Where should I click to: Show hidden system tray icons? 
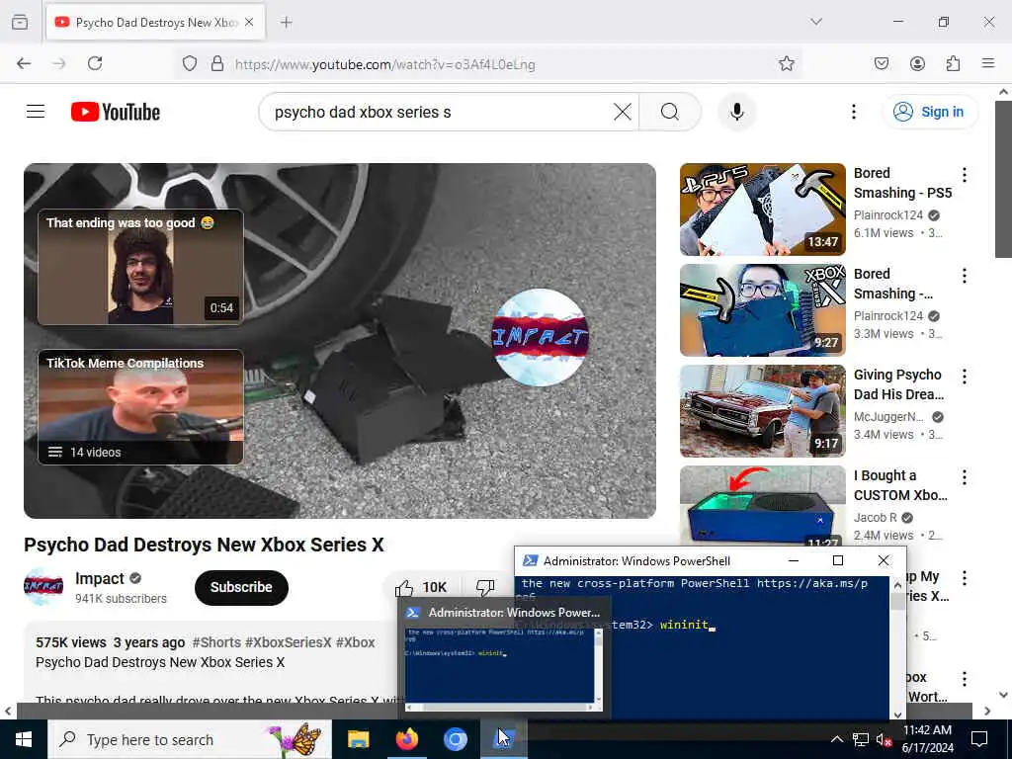coord(836,739)
